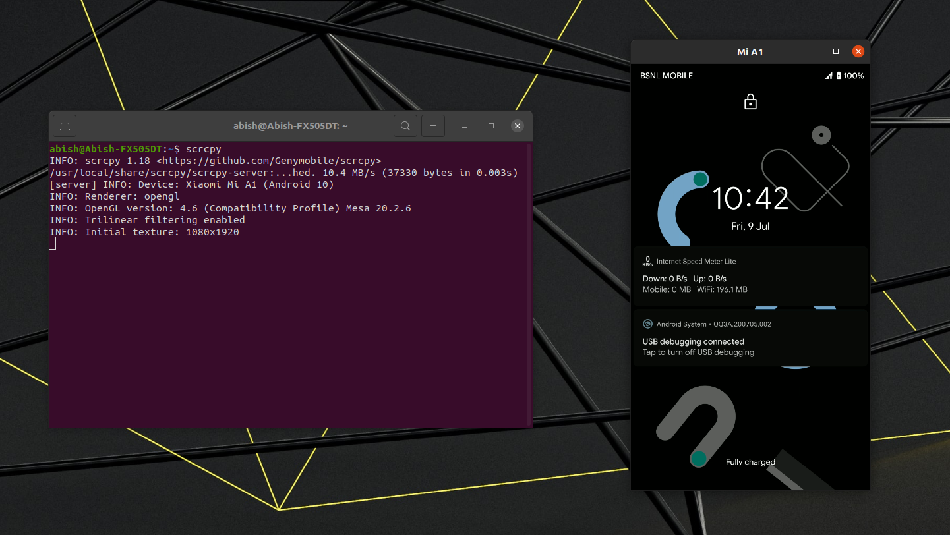950x535 pixels.
Task: Tap the Down: 0 B/s Up: 0 B/s line
Action: [684, 279]
